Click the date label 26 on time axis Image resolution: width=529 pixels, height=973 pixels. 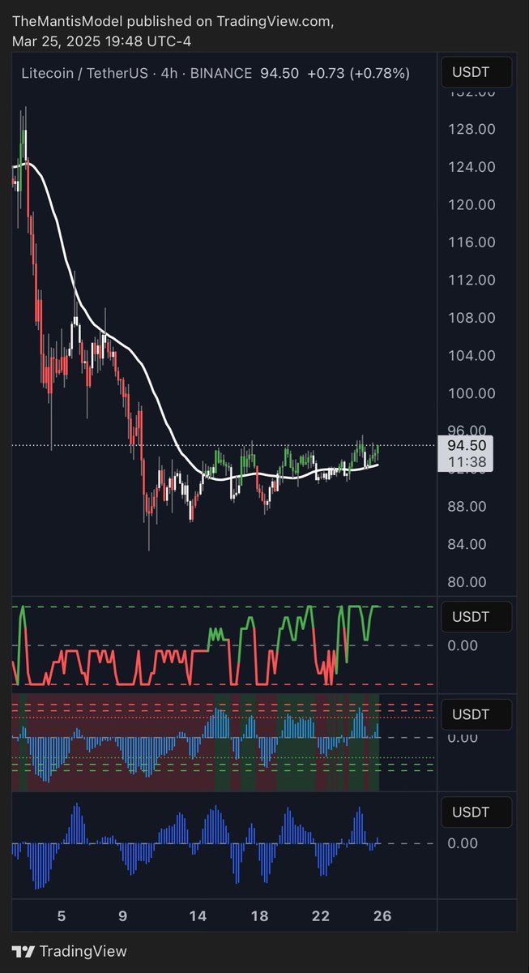point(382,916)
